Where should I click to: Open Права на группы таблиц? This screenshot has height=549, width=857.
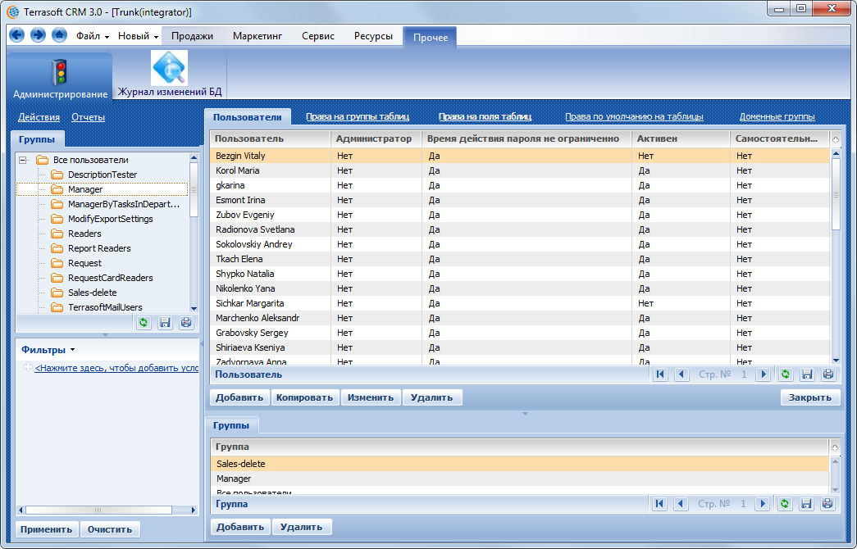coord(358,116)
